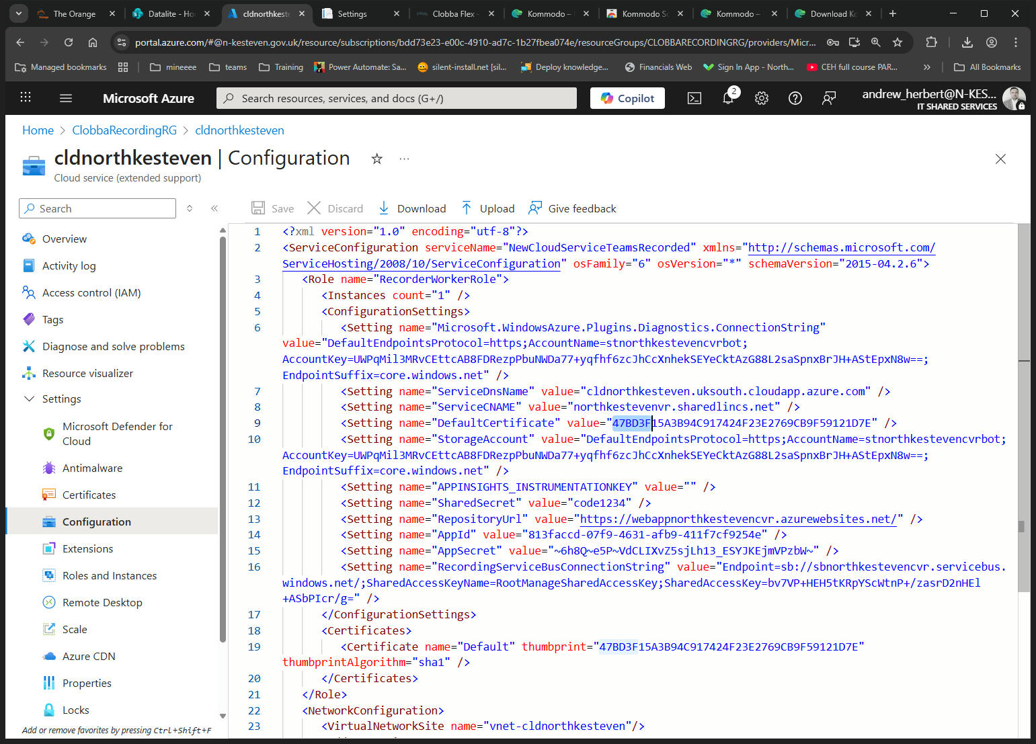This screenshot has height=744, width=1036.
Task: Click Give feedback in the toolbar
Action: [x=572, y=208]
